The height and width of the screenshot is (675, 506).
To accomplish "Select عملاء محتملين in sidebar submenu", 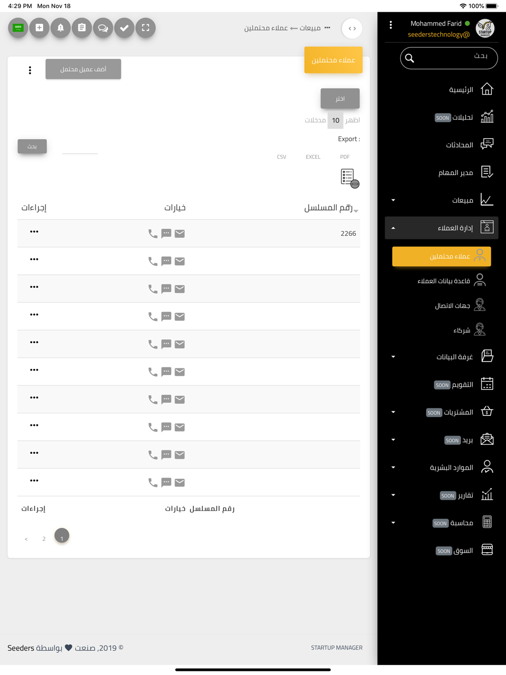I will tap(441, 257).
